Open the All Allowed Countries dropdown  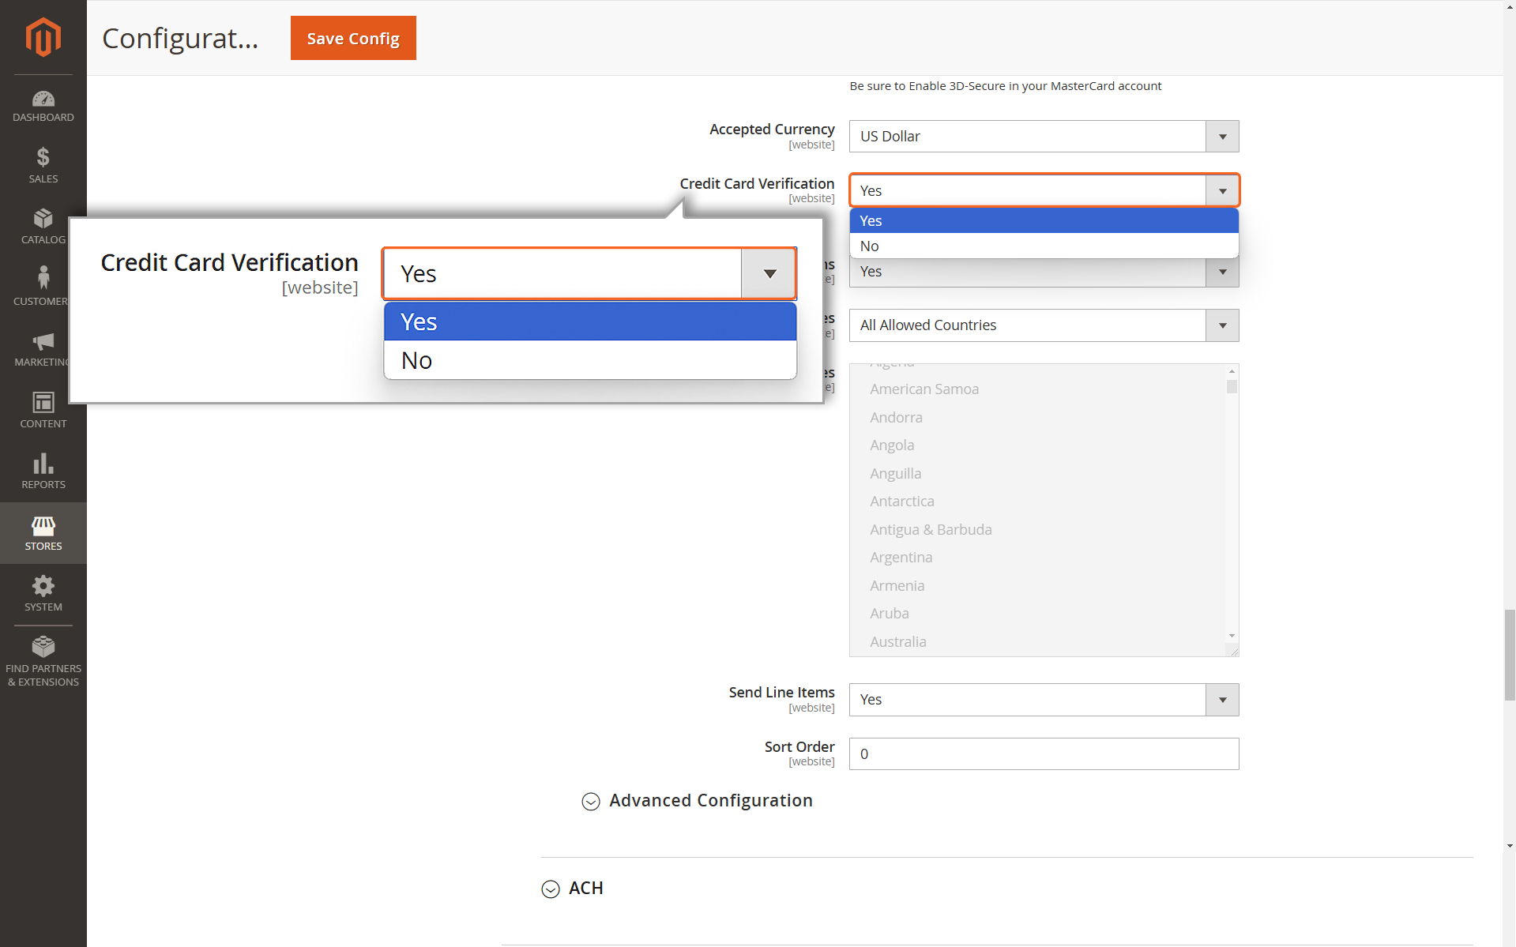point(1044,325)
